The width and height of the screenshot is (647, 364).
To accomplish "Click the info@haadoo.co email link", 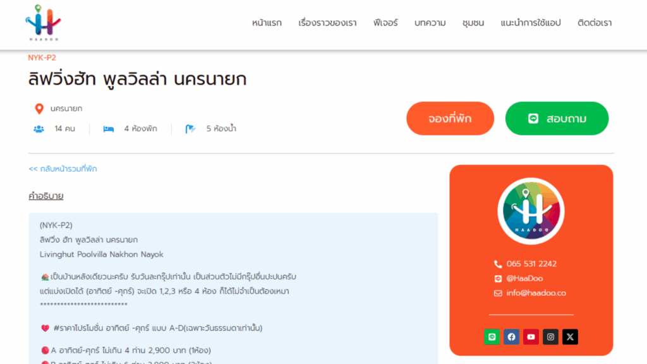I will 536,293.
